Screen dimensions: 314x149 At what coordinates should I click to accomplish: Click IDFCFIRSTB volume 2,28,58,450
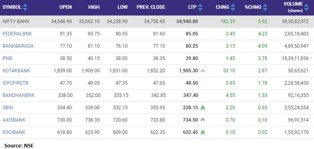tap(296, 83)
